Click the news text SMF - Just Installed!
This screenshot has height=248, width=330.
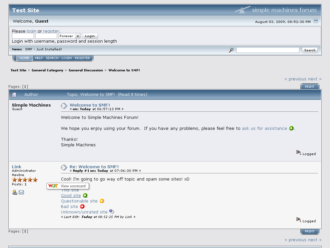click(x=44, y=49)
